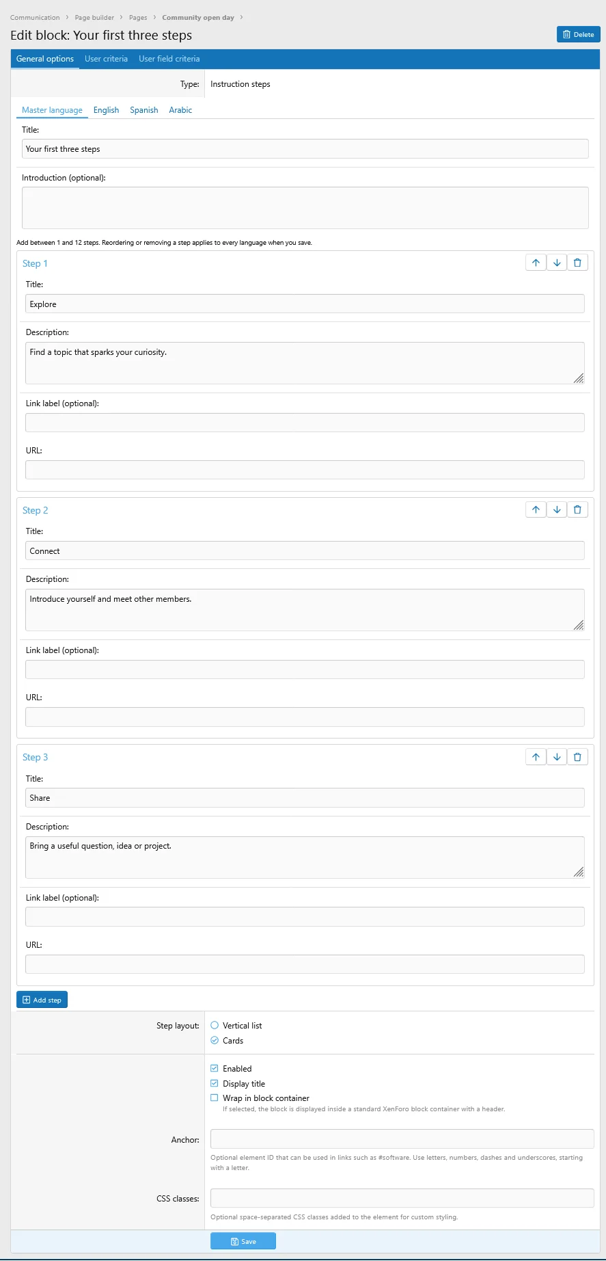Edit Step 3 description text area
The image size is (606, 1261).
click(305, 858)
